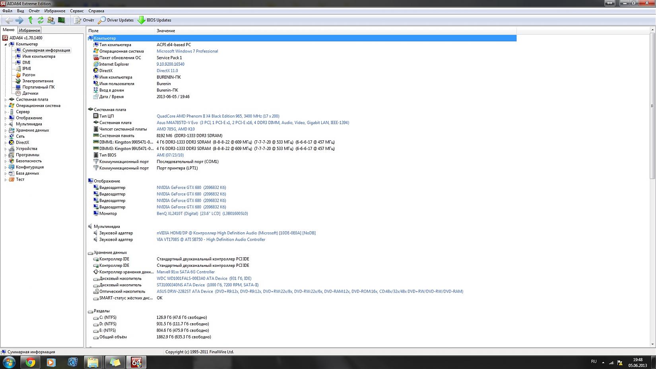Open Имя компьютера in the sidebar tree
Screen dimensions: 656x369
(x=39, y=56)
